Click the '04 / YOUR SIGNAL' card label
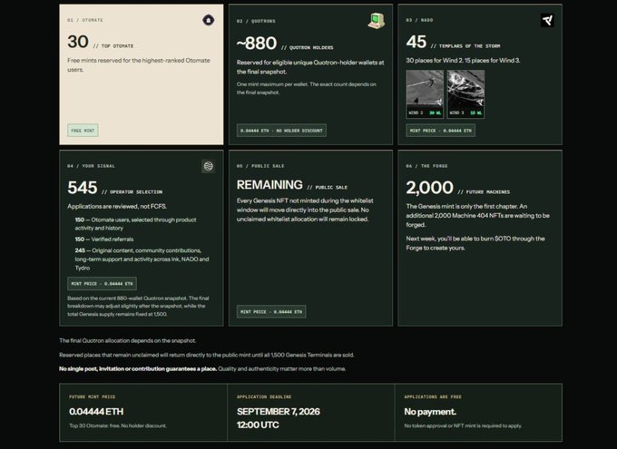This screenshot has width=617, height=449. 91,166
